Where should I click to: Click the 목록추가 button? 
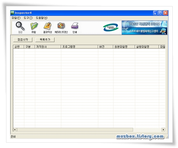click(x=45, y=39)
